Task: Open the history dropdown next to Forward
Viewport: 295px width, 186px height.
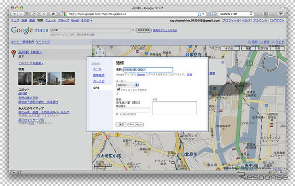Action: pyautogui.click(x=27, y=14)
